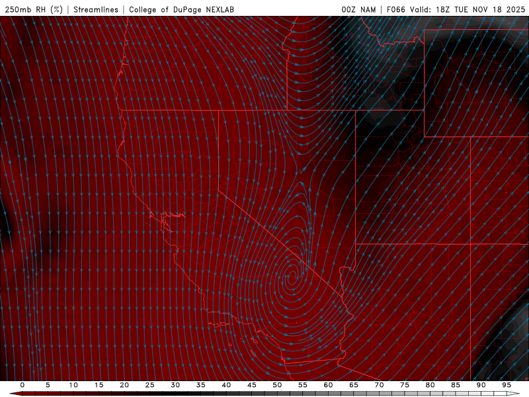Click the '65' color scale label
Screen dimensions: 529x397
[354, 385]
